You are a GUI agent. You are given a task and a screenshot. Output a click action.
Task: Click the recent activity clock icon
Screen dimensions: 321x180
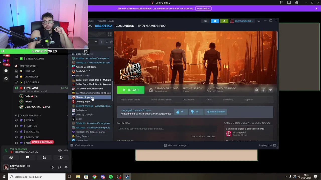(x=107, y=42)
